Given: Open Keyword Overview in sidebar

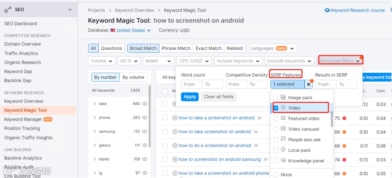Looking at the screenshot, I should pos(24,101).
